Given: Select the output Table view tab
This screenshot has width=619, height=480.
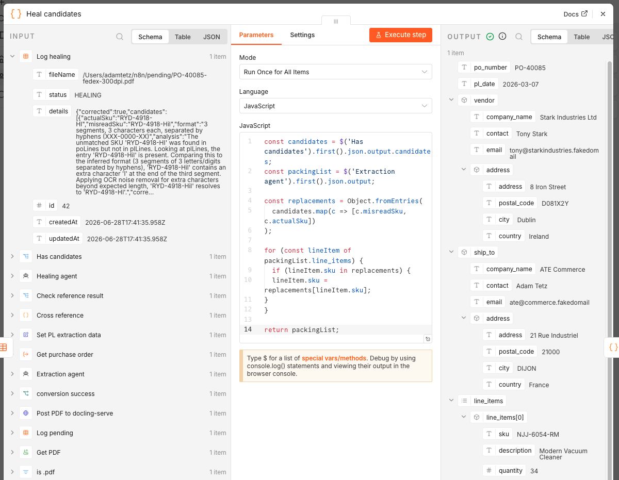Looking at the screenshot, I should (582, 37).
